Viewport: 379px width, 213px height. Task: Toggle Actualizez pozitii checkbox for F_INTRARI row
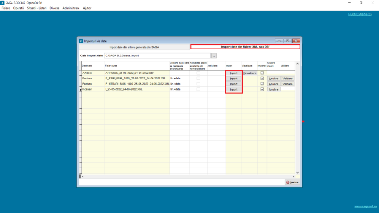198,84
